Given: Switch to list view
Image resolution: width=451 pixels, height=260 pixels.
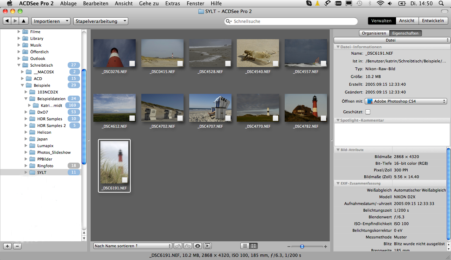Looking at the screenshot, I should coord(245,246).
